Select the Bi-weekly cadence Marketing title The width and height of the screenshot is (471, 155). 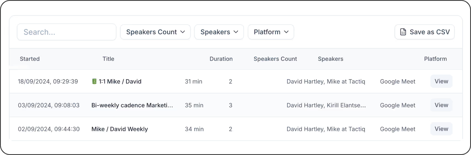coord(132,105)
